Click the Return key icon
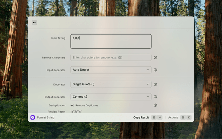This screenshot has width=222, height=139. 160,117
